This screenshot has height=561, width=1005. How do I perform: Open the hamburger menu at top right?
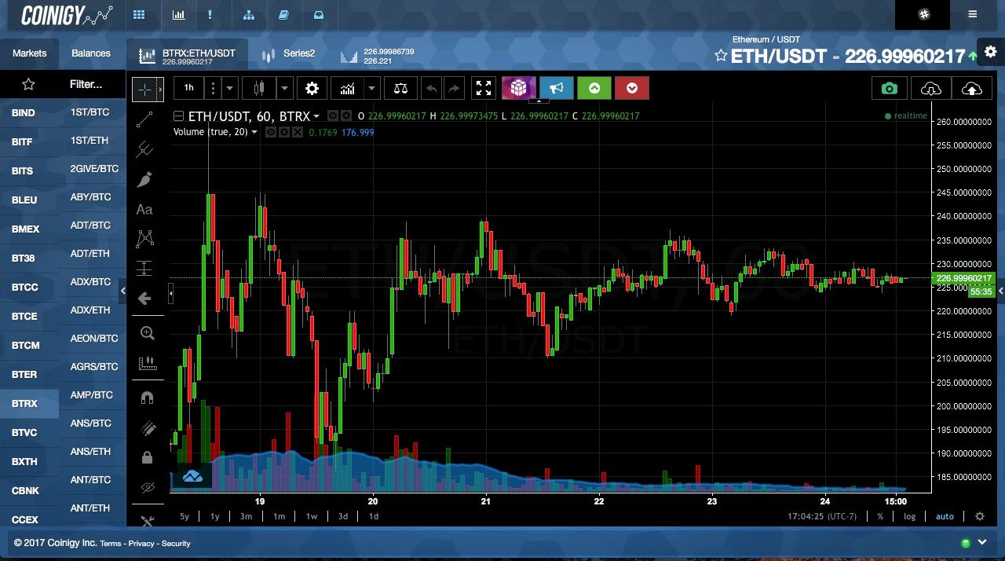click(973, 14)
